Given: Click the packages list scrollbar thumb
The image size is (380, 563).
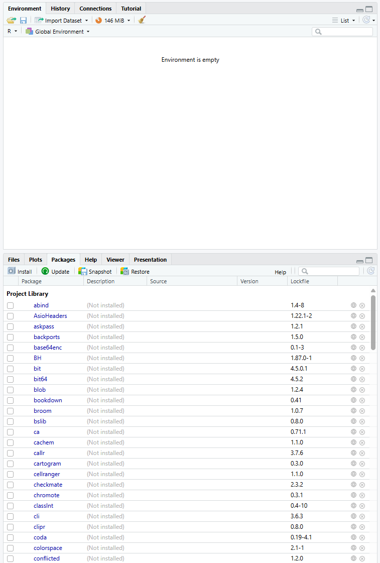Looking at the screenshot, I should tap(373, 322).
